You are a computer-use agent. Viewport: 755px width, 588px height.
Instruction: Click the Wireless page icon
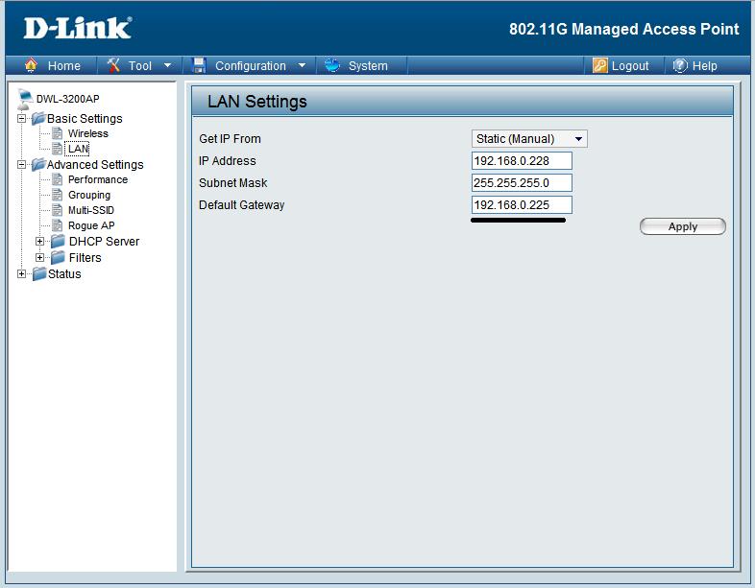tap(57, 133)
